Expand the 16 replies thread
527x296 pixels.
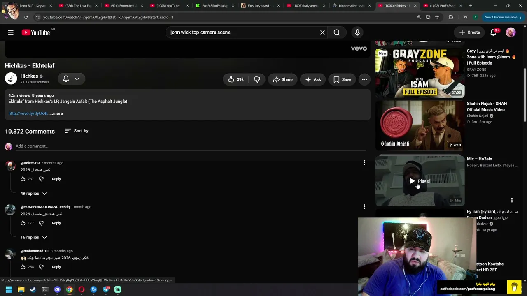(x=34, y=237)
